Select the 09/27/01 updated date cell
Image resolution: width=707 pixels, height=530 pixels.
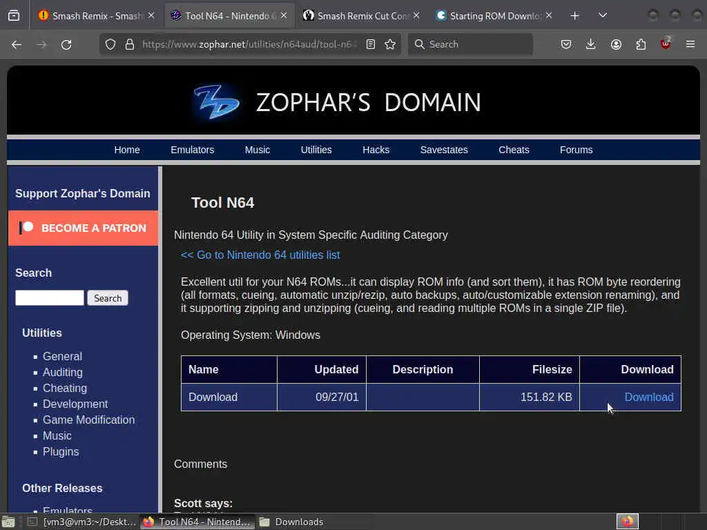(x=322, y=397)
